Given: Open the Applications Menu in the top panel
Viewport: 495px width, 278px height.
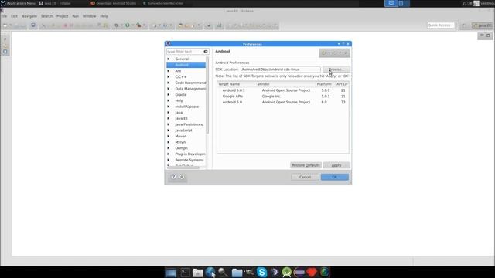Looking at the screenshot, I should (18, 3).
